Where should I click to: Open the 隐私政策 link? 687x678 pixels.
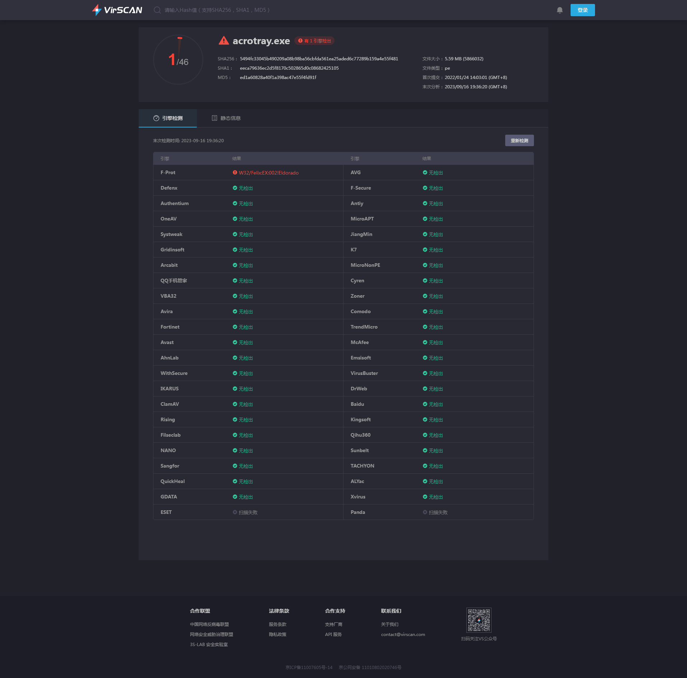click(x=278, y=635)
